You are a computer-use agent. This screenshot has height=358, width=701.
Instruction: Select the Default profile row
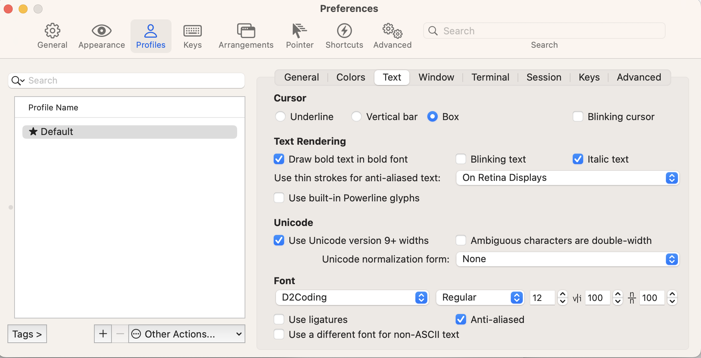[130, 132]
